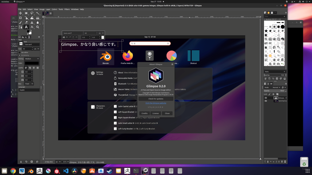Enable the Use editor checkbox
The height and width of the screenshot is (175, 312).
[x=20, y=52]
